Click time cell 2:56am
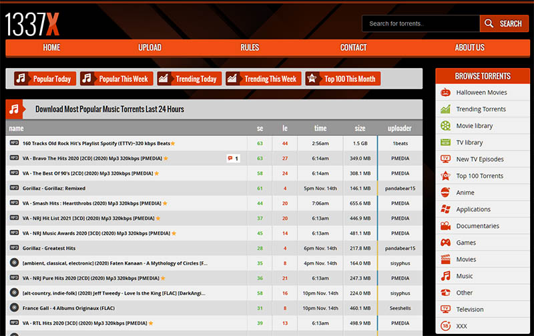Screen dimensions: 534x336 [x=320, y=143]
